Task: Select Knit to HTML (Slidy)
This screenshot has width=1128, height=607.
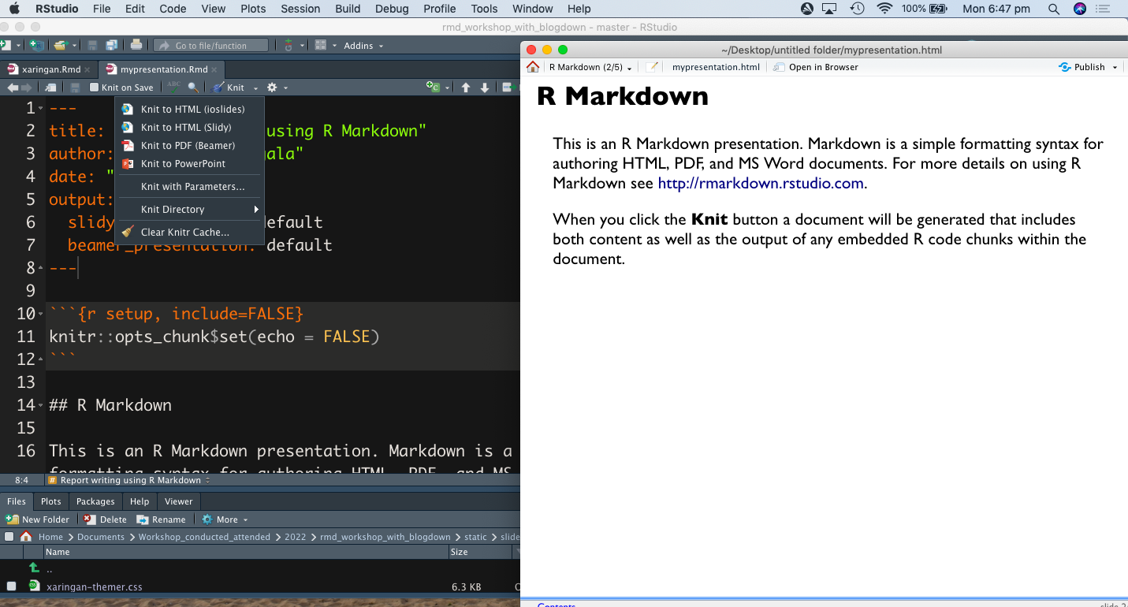Action: pos(189,127)
